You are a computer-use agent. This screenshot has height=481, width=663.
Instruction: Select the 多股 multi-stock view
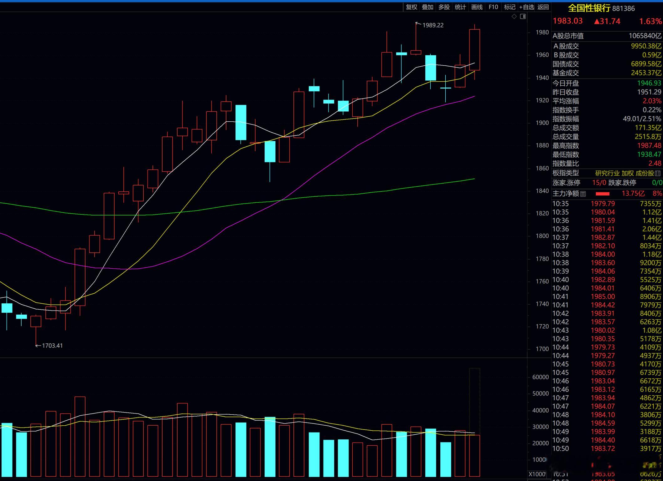pyautogui.click(x=444, y=7)
